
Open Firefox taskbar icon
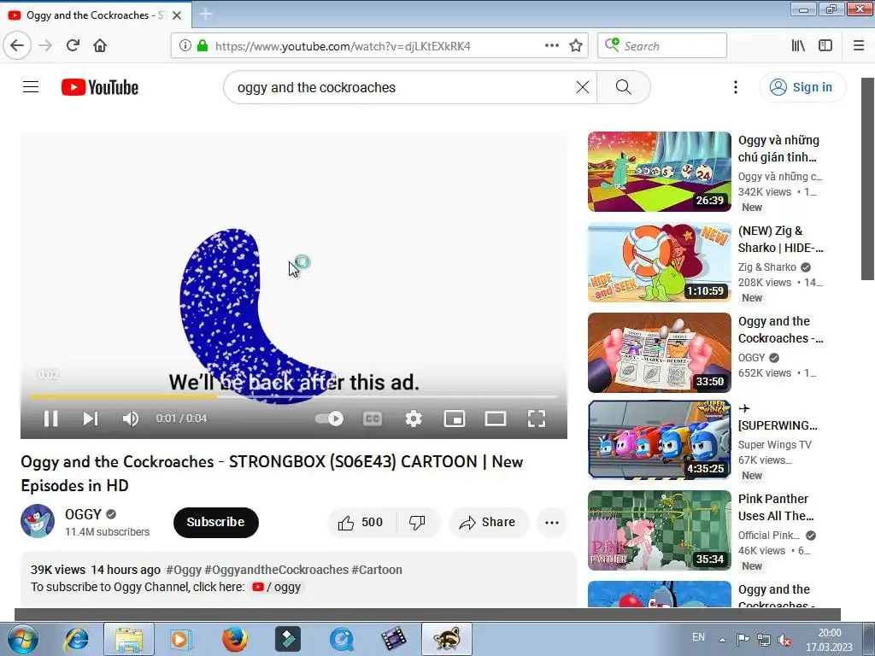235,639
